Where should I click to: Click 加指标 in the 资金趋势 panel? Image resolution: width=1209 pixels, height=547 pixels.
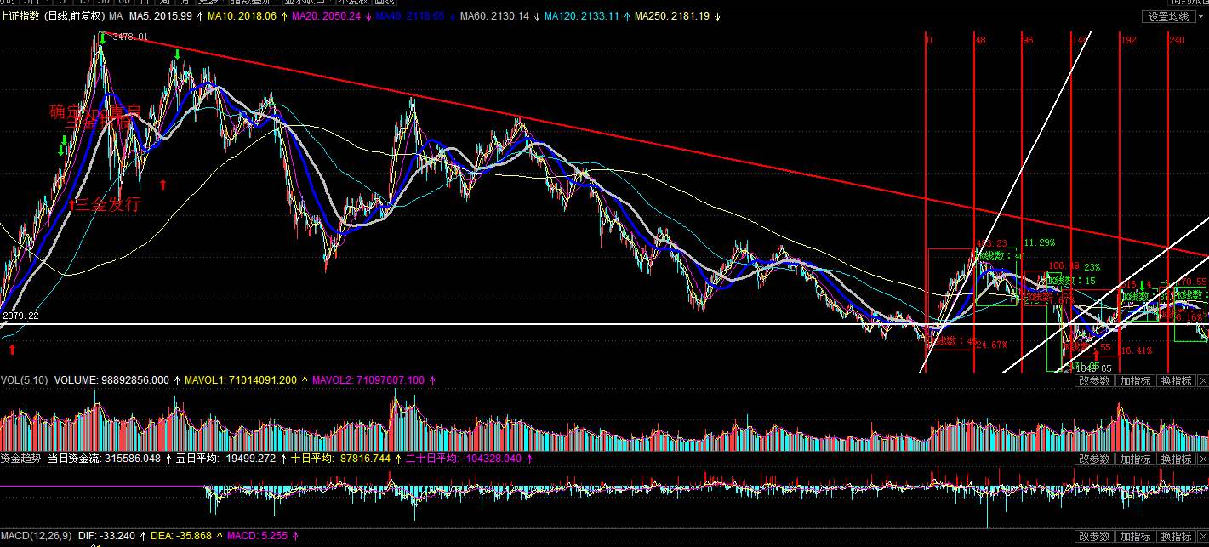click(x=1135, y=459)
